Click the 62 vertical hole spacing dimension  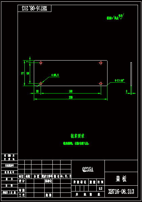coord(28,73)
